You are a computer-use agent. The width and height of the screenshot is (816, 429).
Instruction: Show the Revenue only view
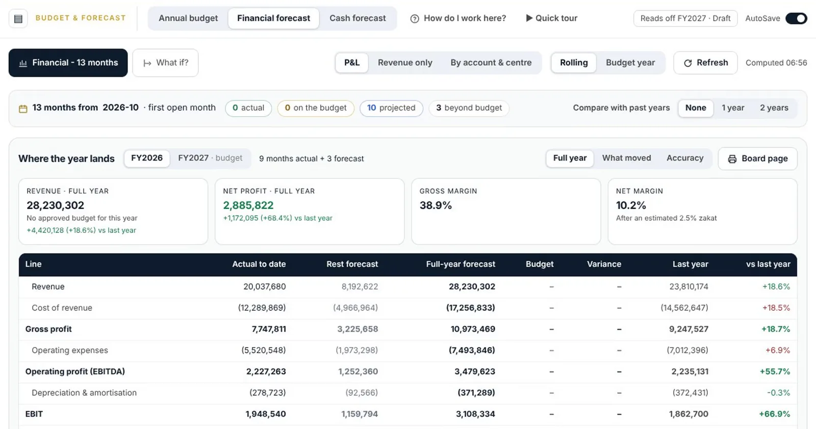(405, 63)
